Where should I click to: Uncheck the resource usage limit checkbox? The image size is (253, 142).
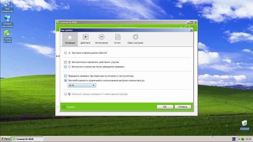[65, 80]
